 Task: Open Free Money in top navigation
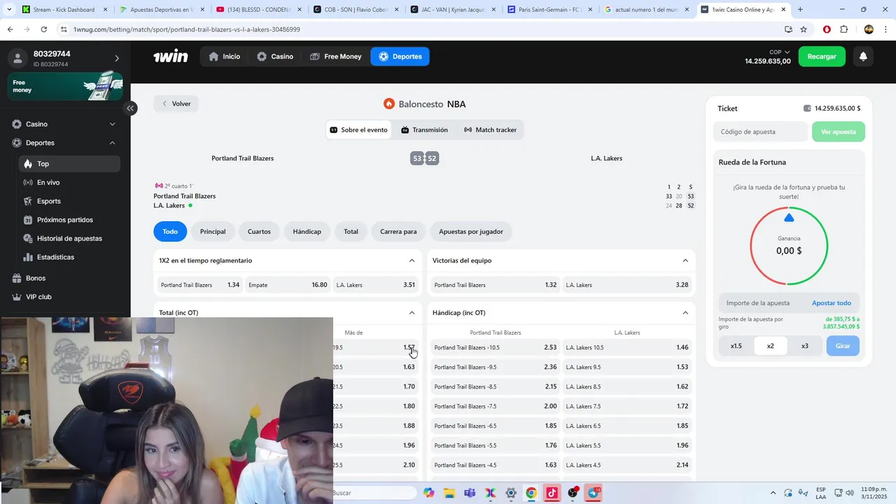click(336, 57)
